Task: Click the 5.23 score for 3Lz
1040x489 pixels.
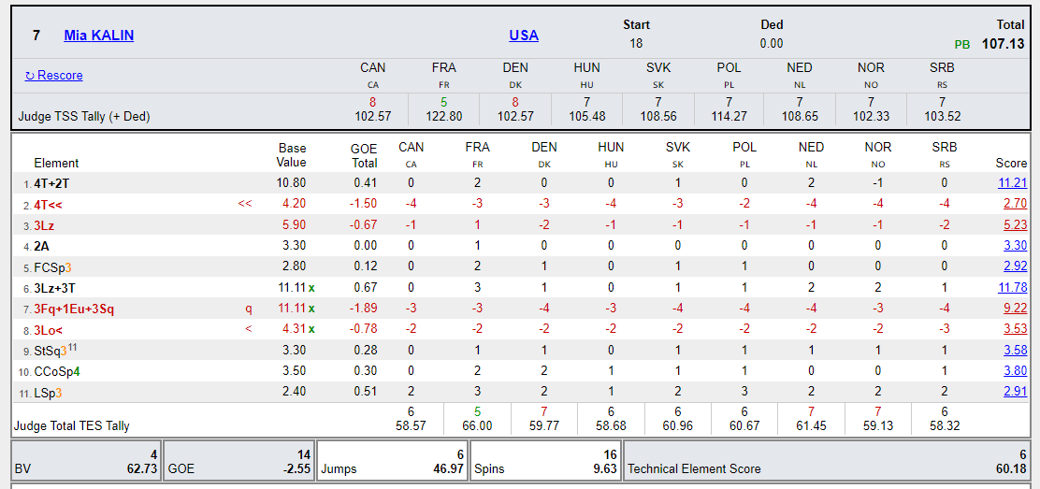Action: point(1013,225)
